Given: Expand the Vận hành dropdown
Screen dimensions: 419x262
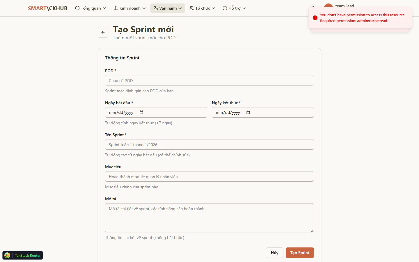Looking at the screenshot, I should (168, 8).
